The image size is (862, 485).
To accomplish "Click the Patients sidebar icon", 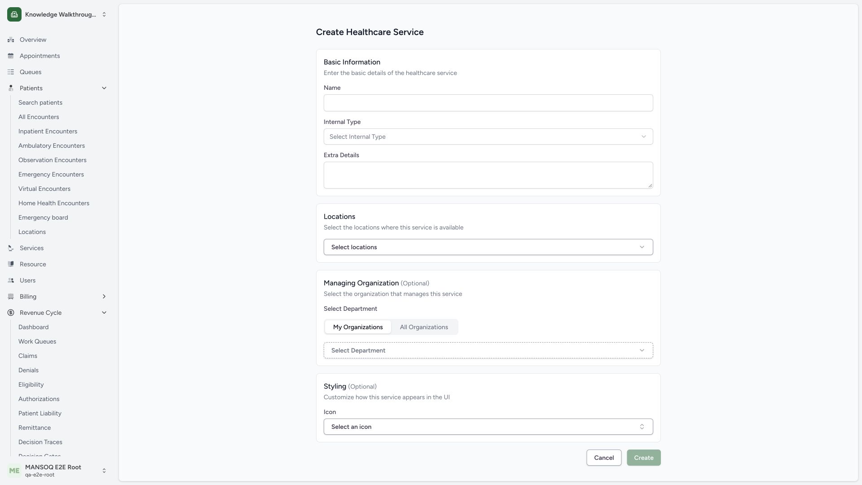I will pyautogui.click(x=11, y=88).
